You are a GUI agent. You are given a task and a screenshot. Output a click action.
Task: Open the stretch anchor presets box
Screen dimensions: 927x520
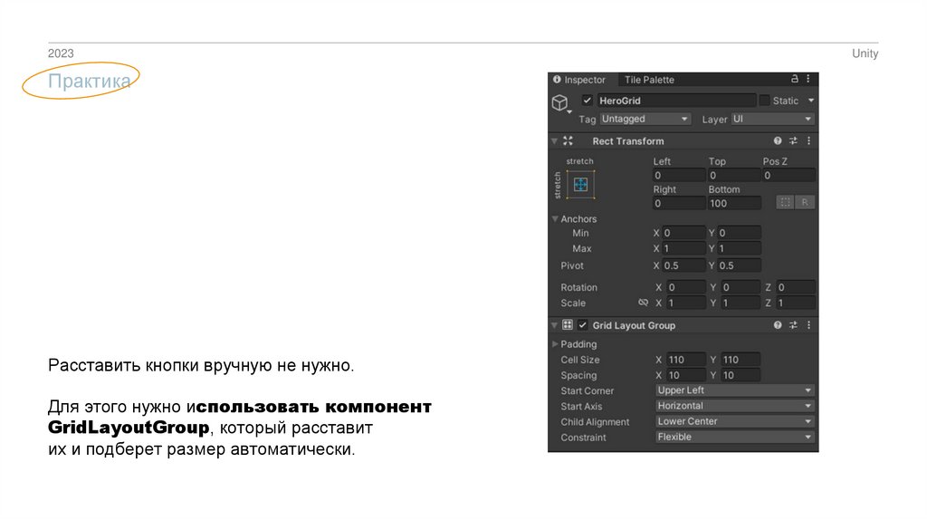tap(580, 185)
